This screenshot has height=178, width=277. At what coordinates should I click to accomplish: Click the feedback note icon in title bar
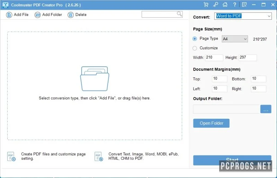pyautogui.click(x=244, y=4)
